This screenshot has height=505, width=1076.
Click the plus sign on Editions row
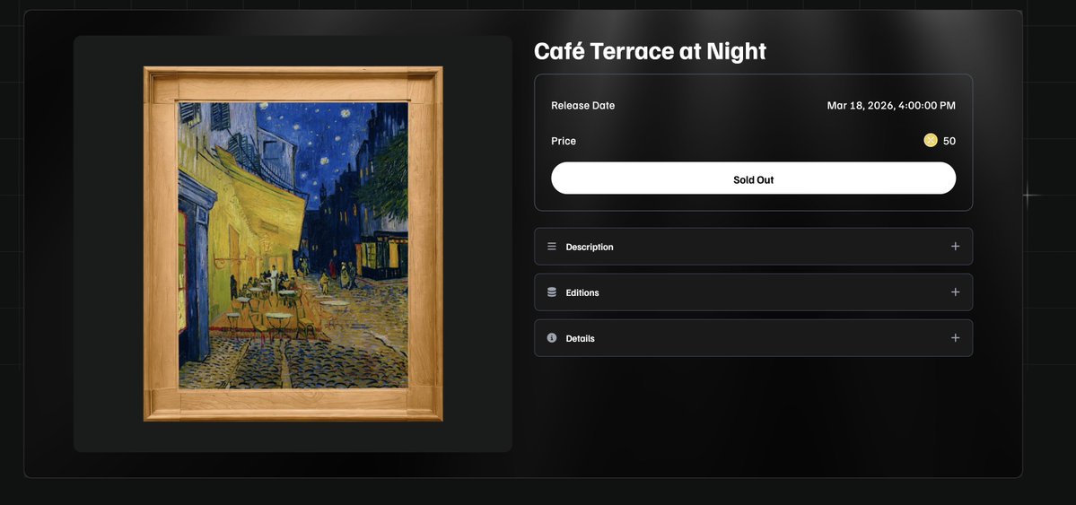pos(955,292)
